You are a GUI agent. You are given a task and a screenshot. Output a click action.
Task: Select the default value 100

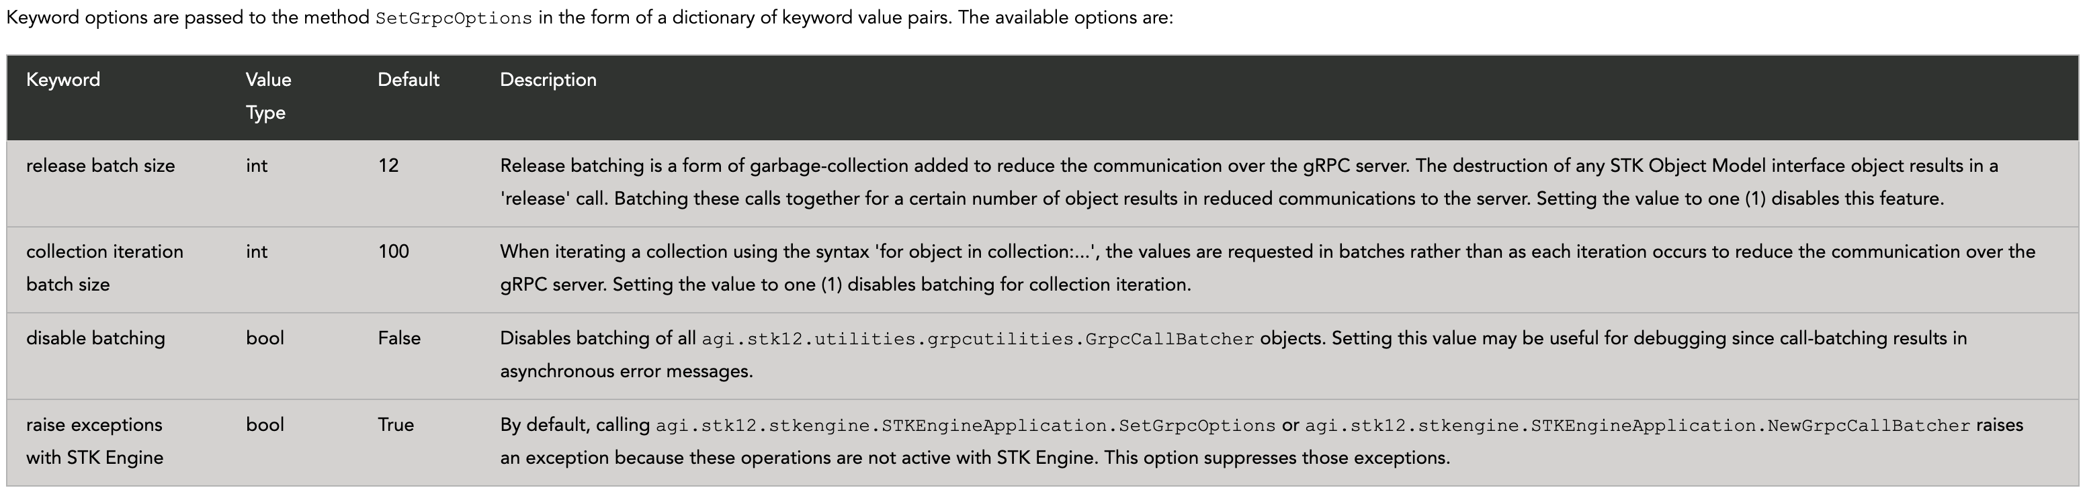coord(393,252)
